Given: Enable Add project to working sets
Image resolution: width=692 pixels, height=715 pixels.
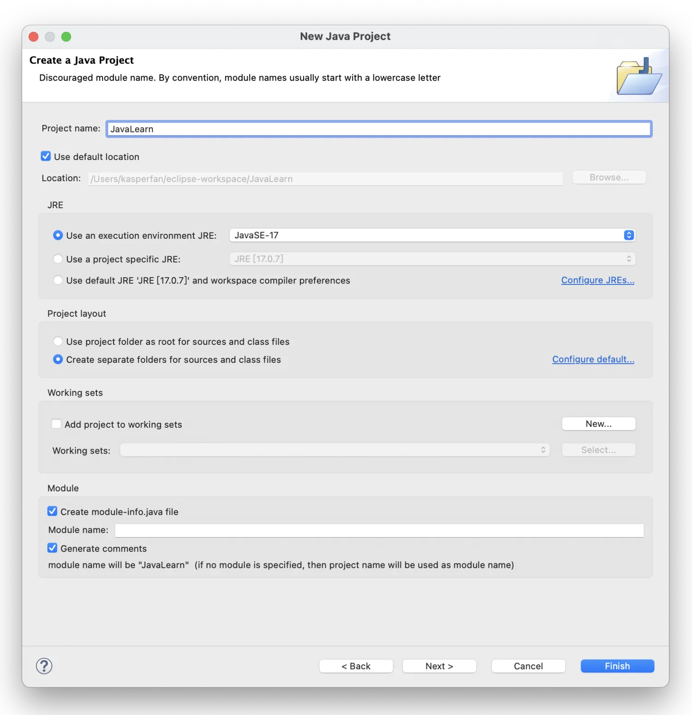Looking at the screenshot, I should 57,424.
